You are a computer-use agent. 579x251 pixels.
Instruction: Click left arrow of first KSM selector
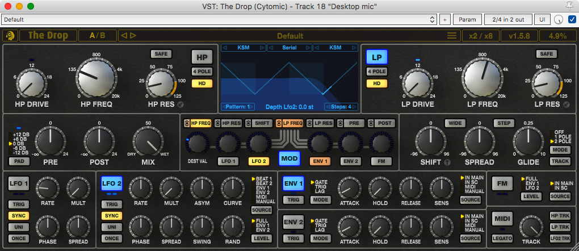tap(225, 48)
